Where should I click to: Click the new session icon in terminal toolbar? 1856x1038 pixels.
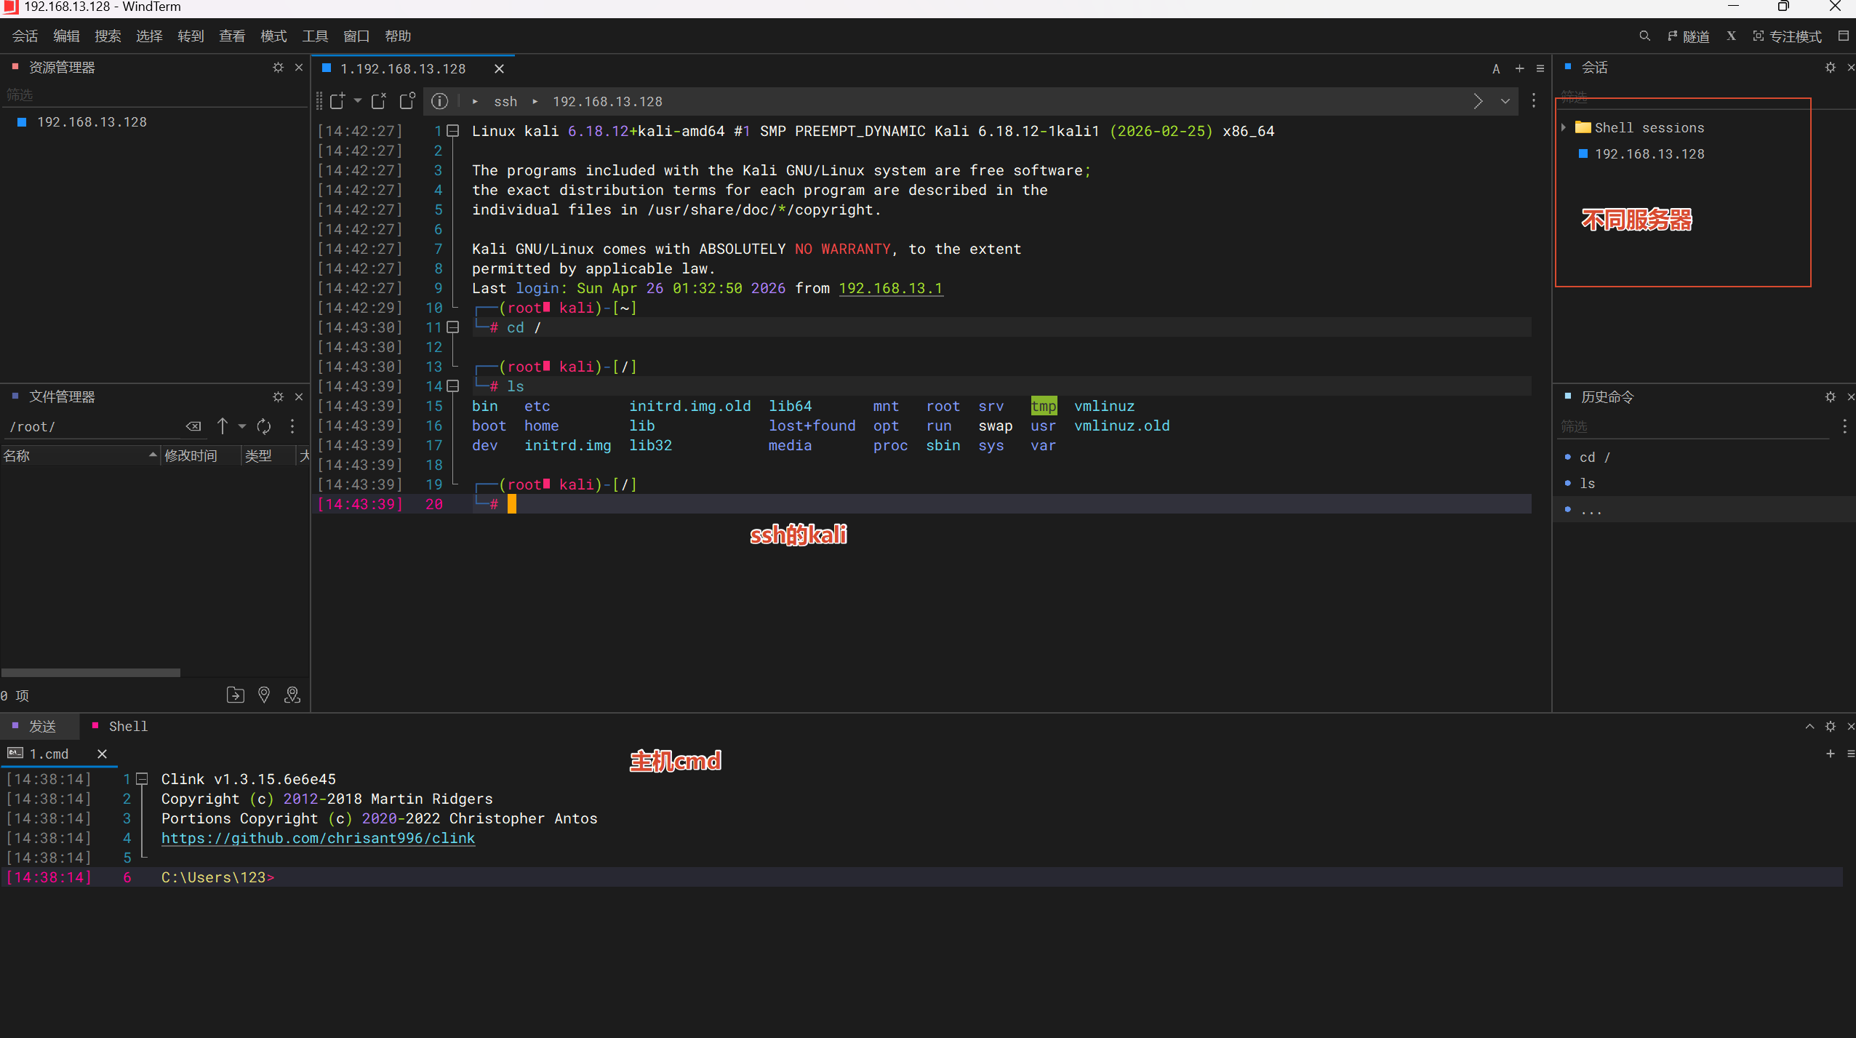pos(337,101)
